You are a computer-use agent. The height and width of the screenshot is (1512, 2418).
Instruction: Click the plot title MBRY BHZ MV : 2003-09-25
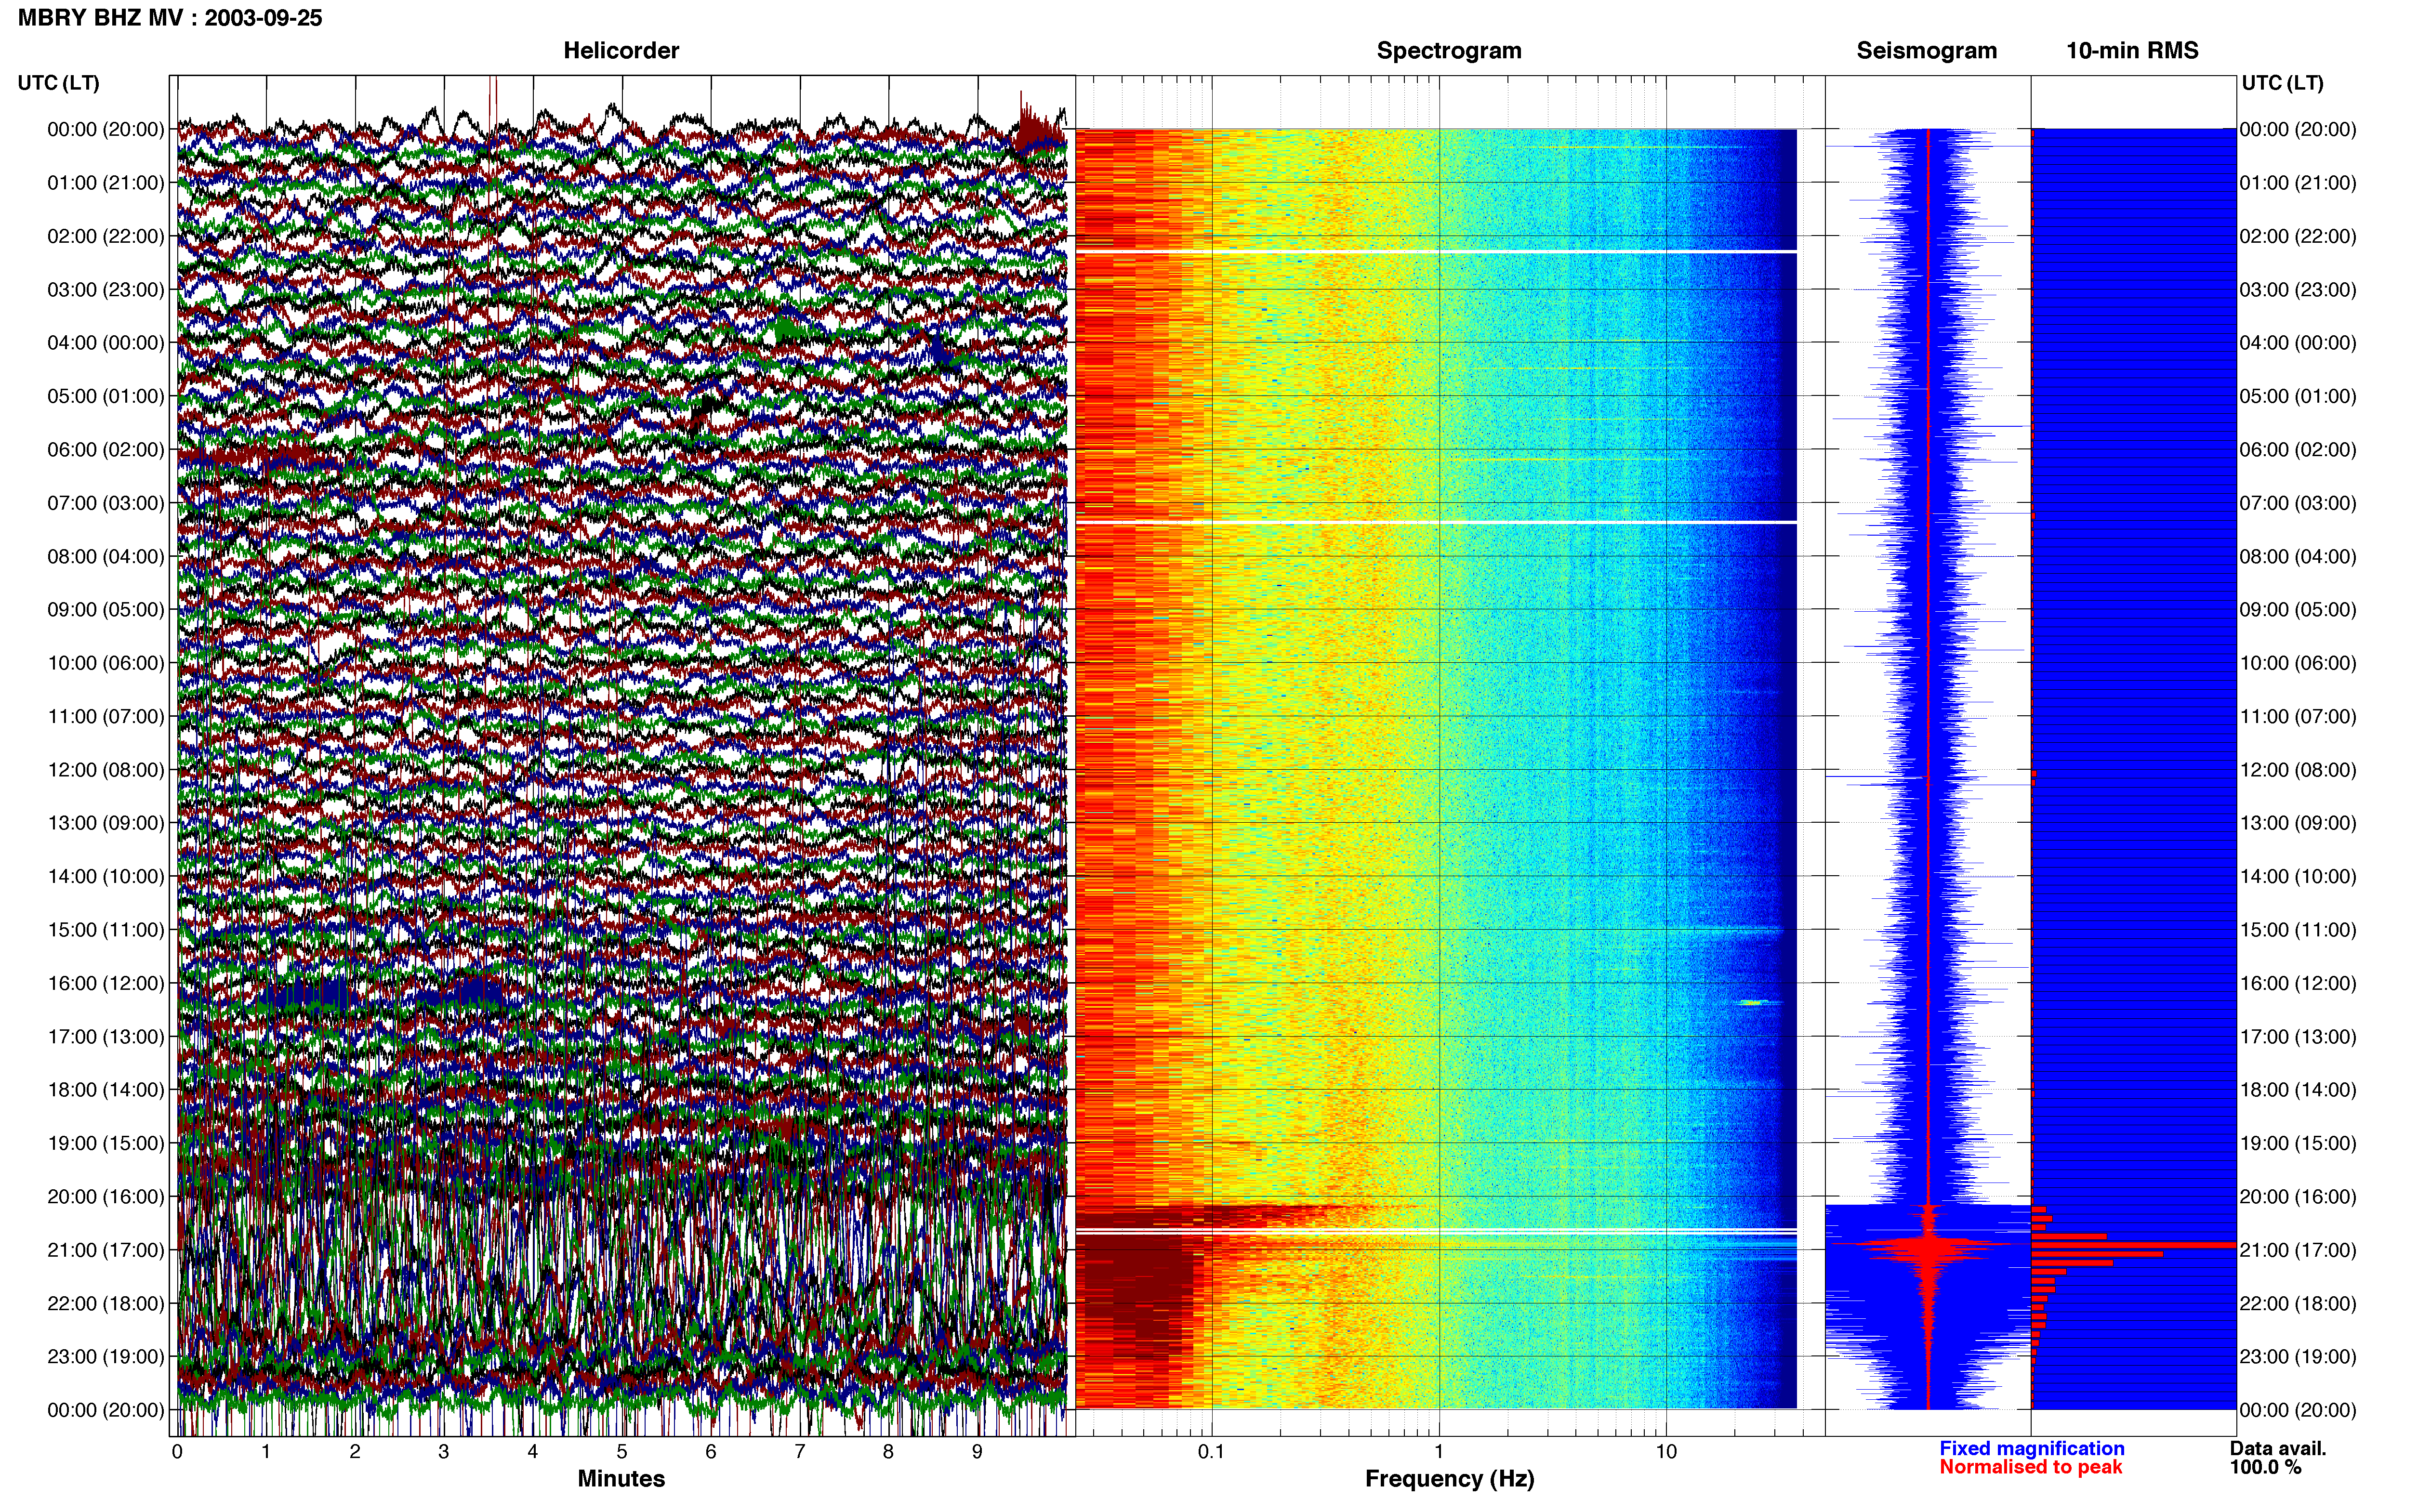click(170, 18)
